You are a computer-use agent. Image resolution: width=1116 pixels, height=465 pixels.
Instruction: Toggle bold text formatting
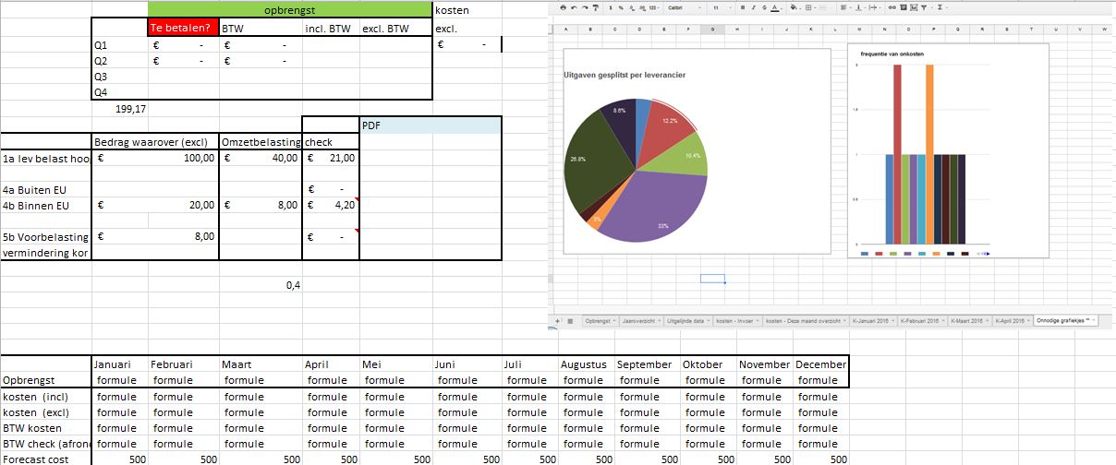pyautogui.click(x=742, y=7)
